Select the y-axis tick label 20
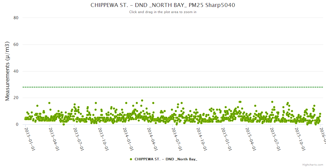 16,98
